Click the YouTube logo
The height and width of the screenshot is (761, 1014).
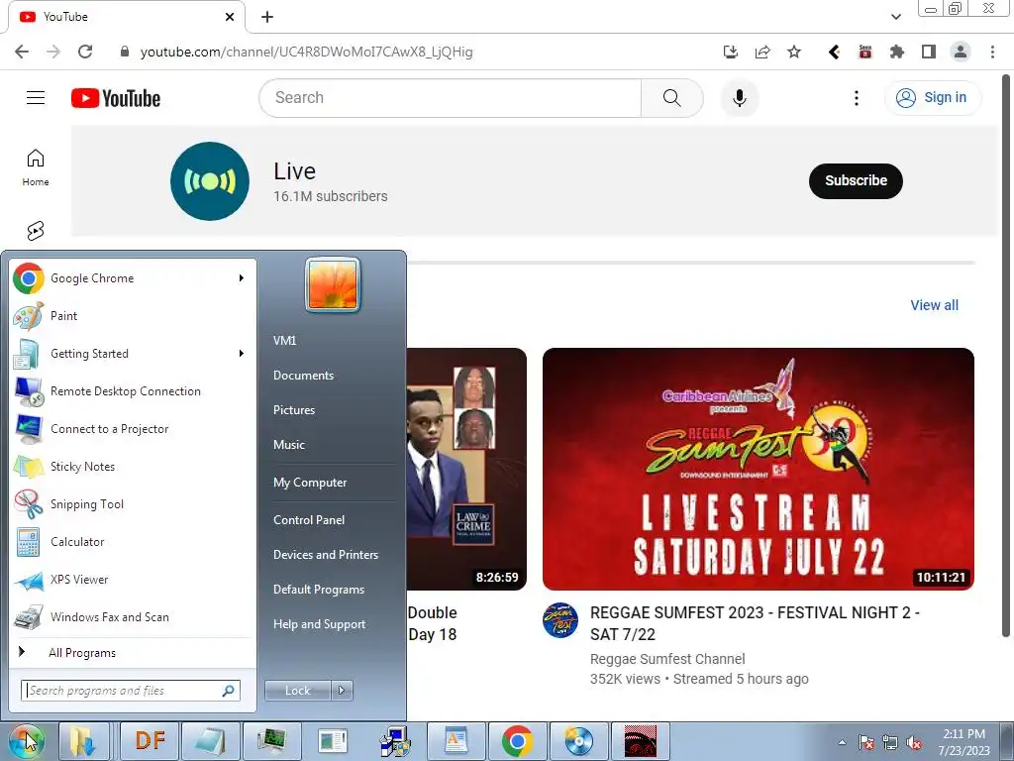pos(116,98)
